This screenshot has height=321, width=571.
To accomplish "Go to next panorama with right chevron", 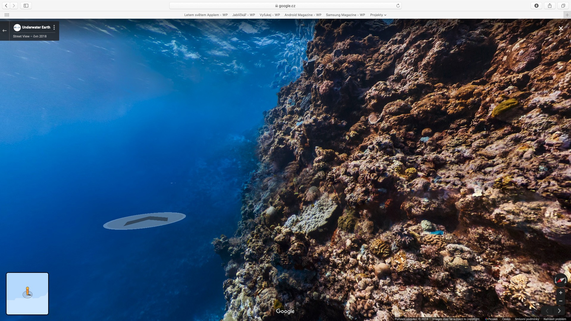I will pyautogui.click(x=559, y=311).
